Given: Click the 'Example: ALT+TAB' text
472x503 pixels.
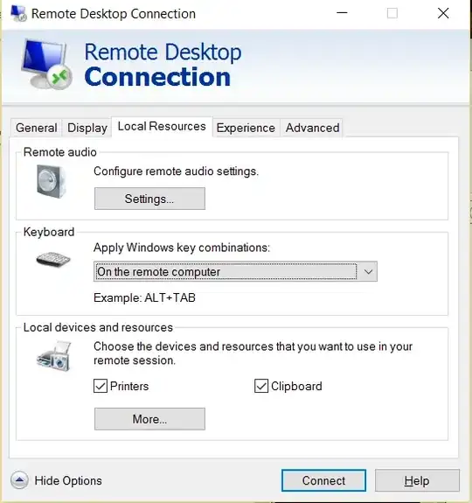Looking at the screenshot, I should pos(144,297).
